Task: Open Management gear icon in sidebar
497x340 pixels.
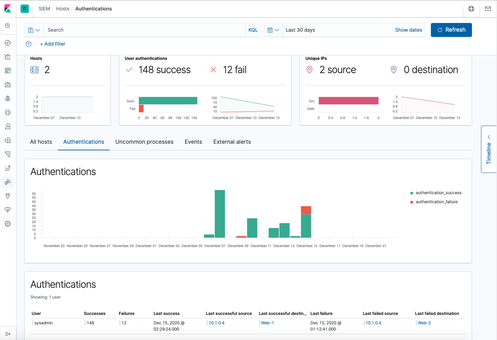Action: (8, 224)
